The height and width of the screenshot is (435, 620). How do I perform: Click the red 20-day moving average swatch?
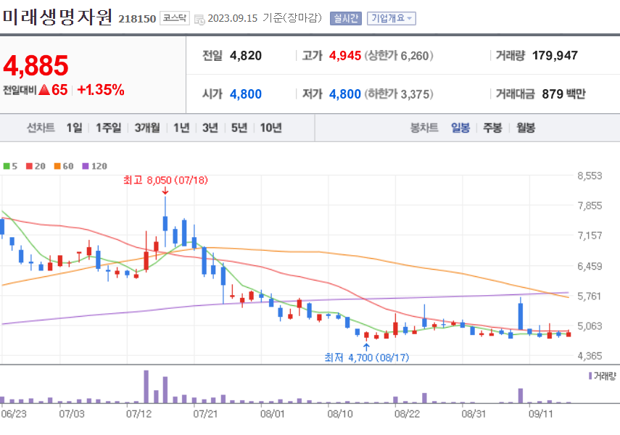(x=29, y=166)
